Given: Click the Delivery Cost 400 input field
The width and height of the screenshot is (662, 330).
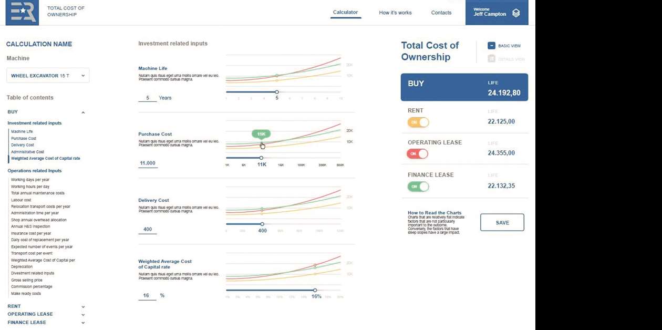Looking at the screenshot, I should (148, 229).
